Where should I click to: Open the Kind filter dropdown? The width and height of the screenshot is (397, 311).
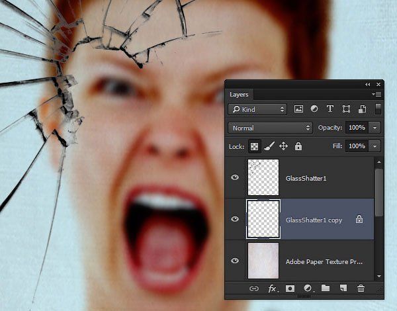click(257, 109)
